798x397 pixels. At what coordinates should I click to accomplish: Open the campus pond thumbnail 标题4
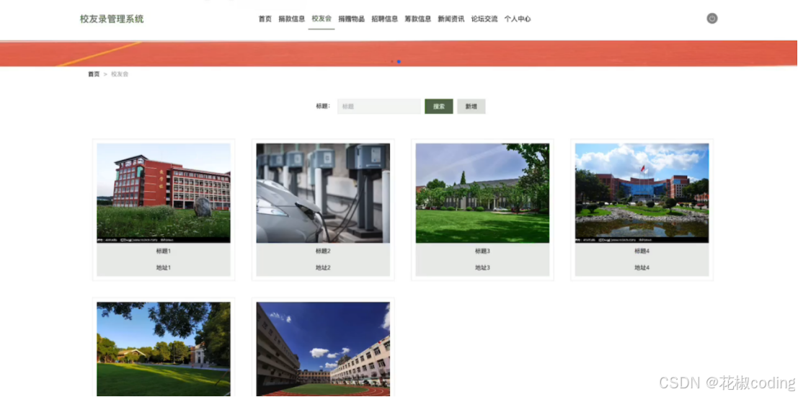(642, 193)
